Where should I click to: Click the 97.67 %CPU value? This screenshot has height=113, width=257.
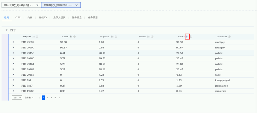coord(180,48)
